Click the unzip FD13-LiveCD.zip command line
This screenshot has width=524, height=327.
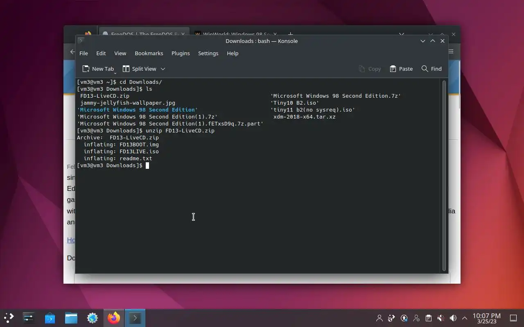click(x=180, y=130)
